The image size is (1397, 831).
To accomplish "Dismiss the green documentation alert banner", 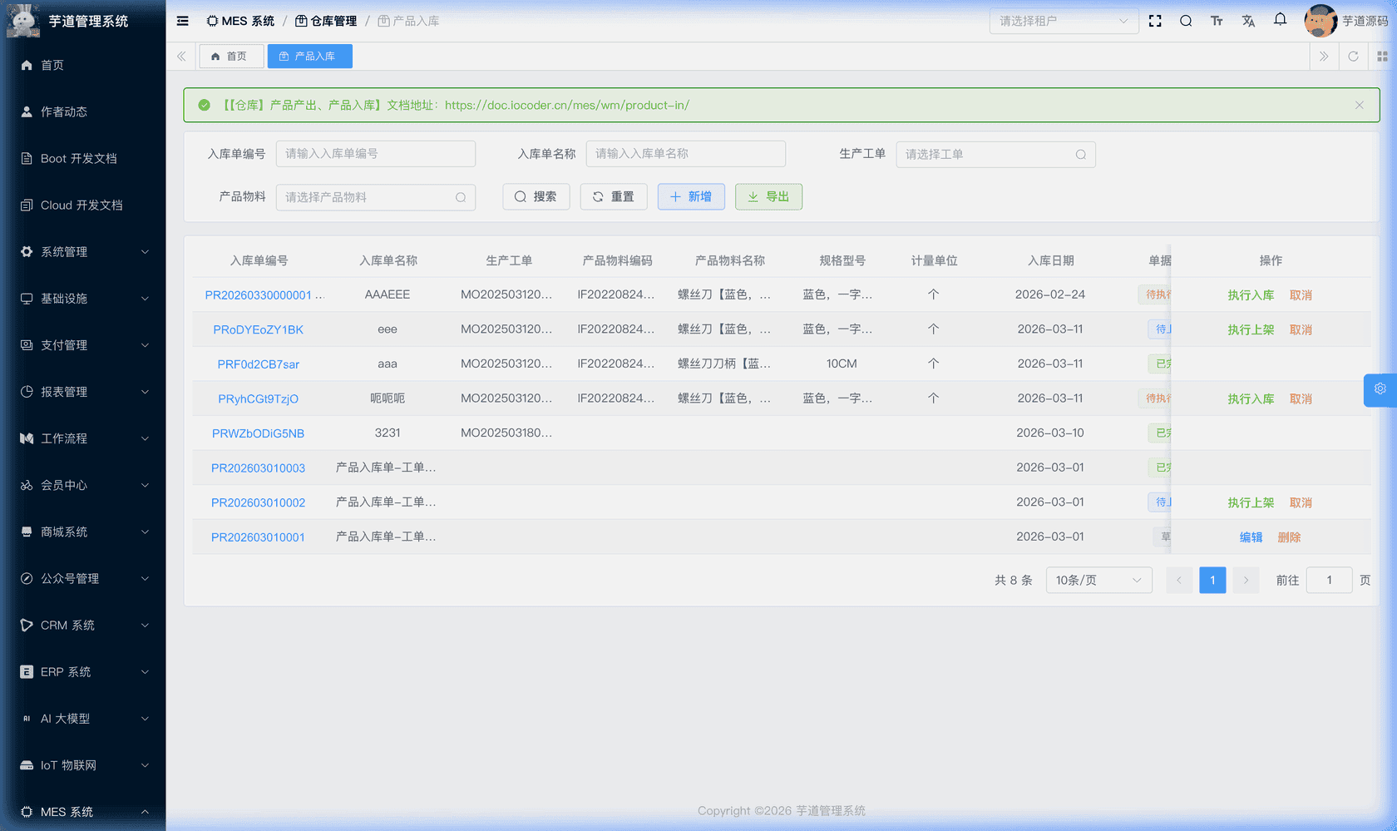I will click(x=1359, y=105).
